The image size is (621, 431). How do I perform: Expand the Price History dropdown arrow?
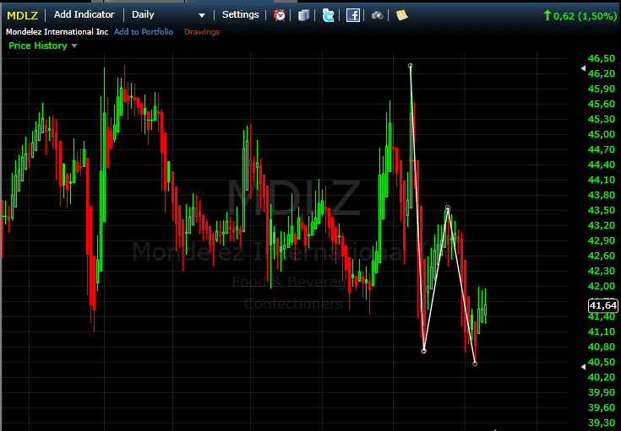click(74, 46)
